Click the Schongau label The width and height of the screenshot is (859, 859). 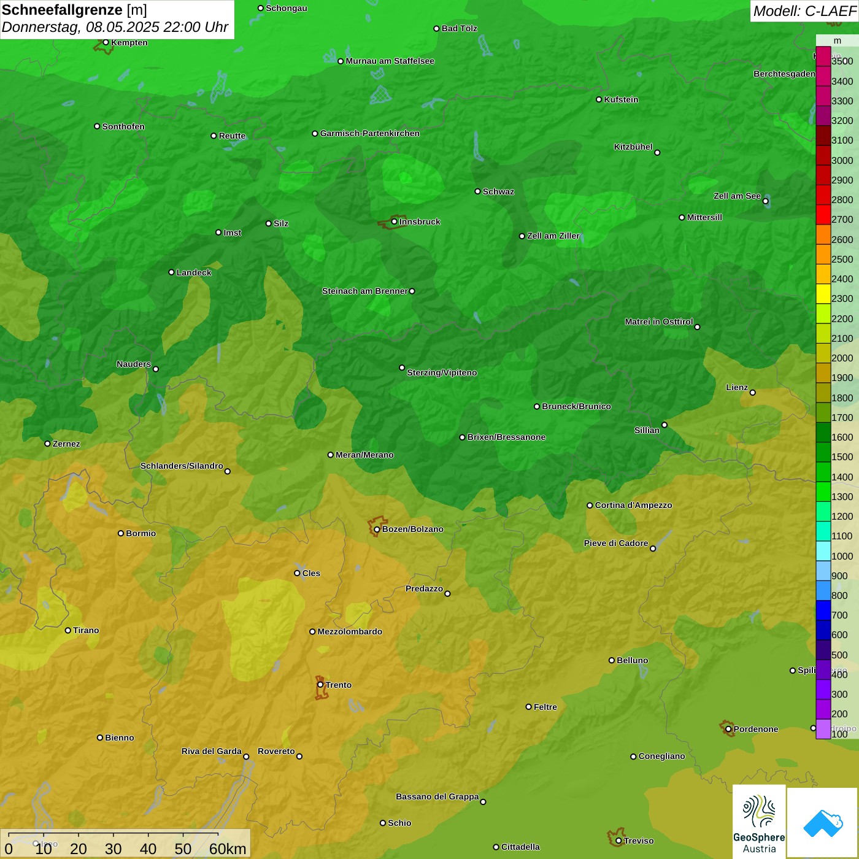[x=287, y=8]
